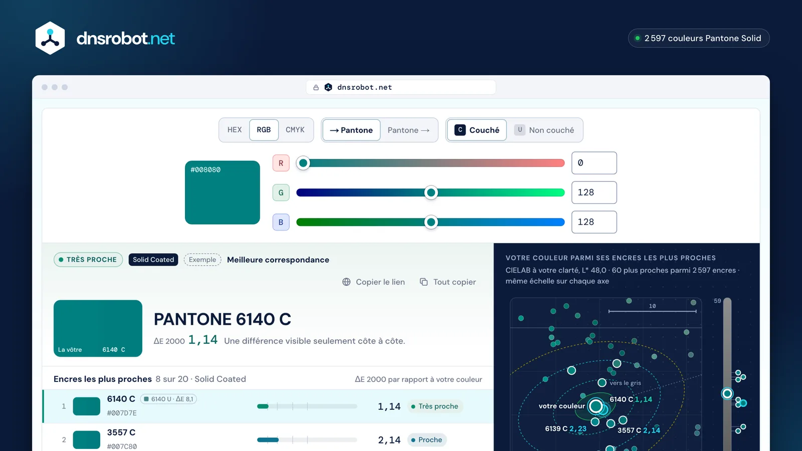Screen dimensions: 802x451
Task: Click the Très proche tag in row 1
Action: pyautogui.click(x=435, y=406)
